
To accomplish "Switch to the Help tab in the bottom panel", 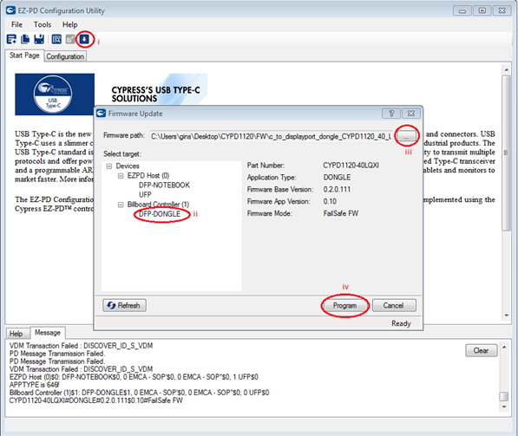I will point(16,334).
